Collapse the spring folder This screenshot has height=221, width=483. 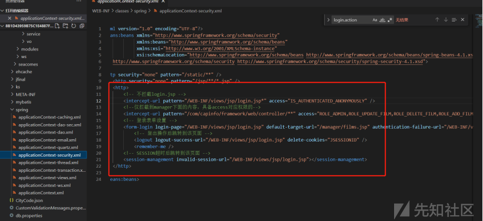click(12, 110)
